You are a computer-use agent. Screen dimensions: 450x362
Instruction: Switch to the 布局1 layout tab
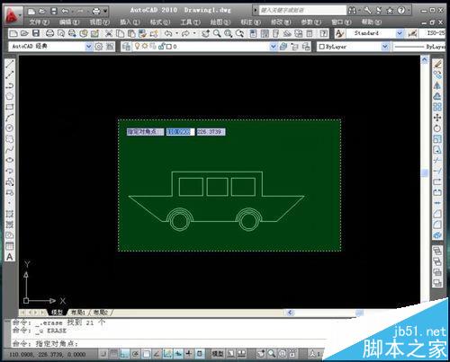tap(78, 313)
